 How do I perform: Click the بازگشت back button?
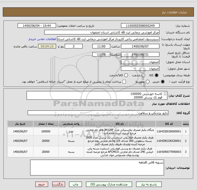tap(59, 184)
